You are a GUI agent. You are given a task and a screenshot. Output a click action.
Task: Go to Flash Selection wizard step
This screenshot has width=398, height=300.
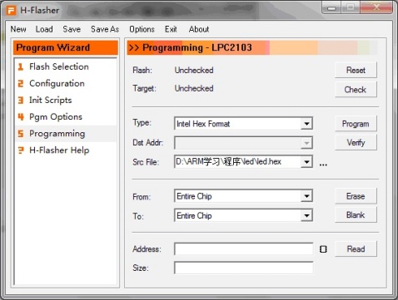coord(66,66)
